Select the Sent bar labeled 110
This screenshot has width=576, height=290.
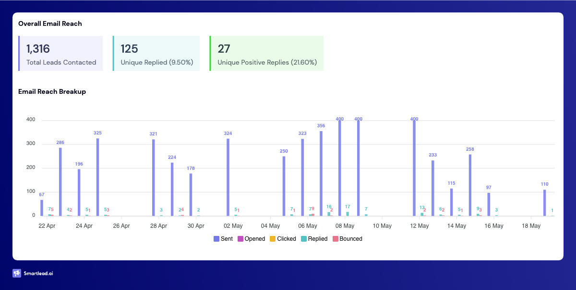544,203
